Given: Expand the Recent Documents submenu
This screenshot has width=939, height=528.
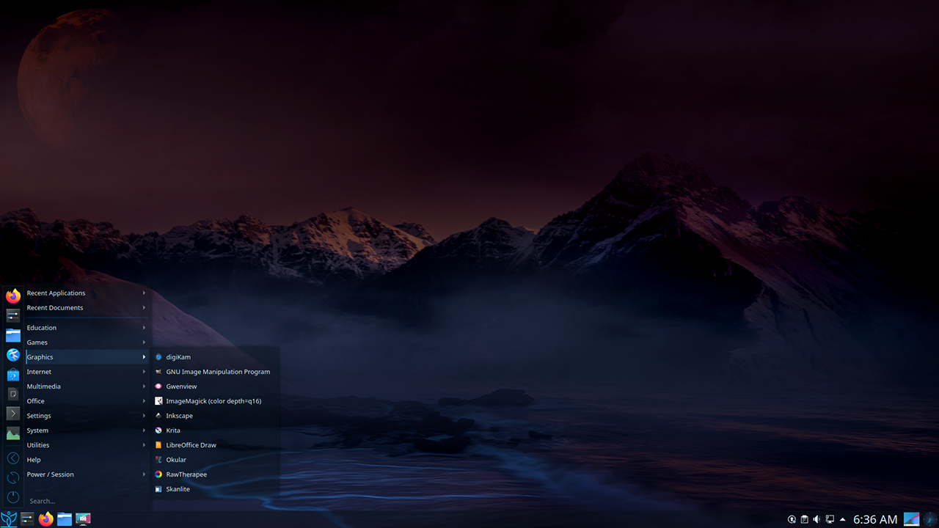Looking at the screenshot, I should tap(87, 308).
